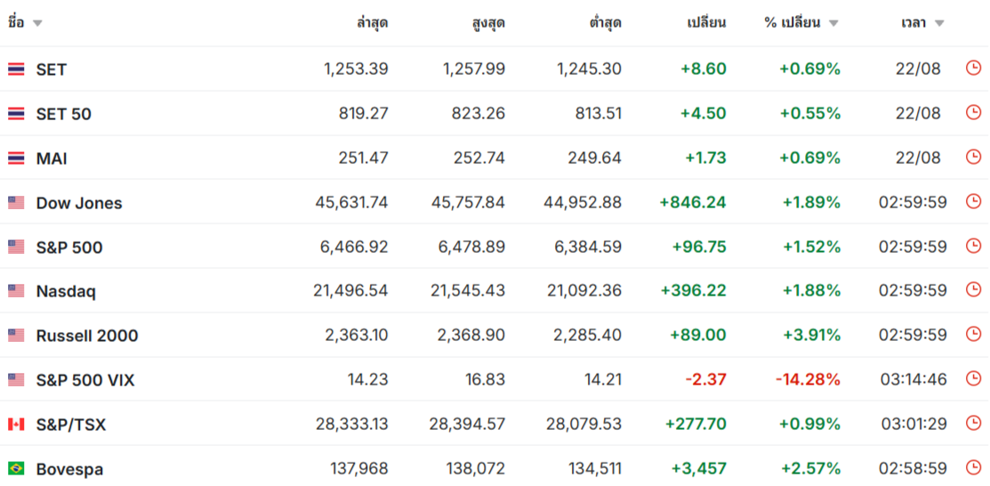Click the US flag beside Nasdaq
The width and height of the screenshot is (990, 486).
pos(16,291)
